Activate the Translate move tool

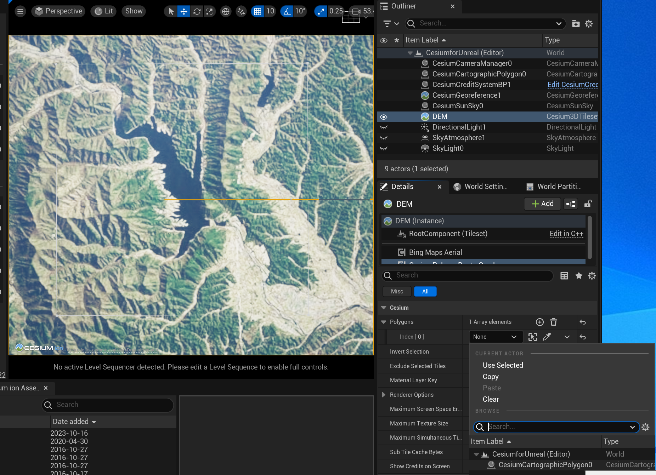pyautogui.click(x=184, y=11)
